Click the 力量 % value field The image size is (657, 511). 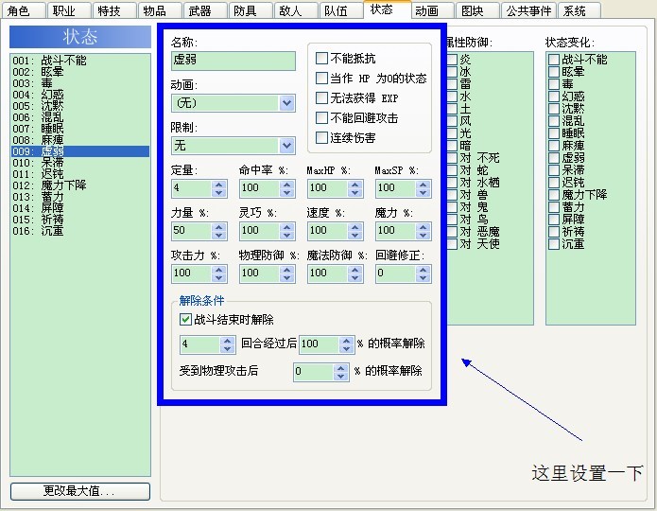point(191,231)
